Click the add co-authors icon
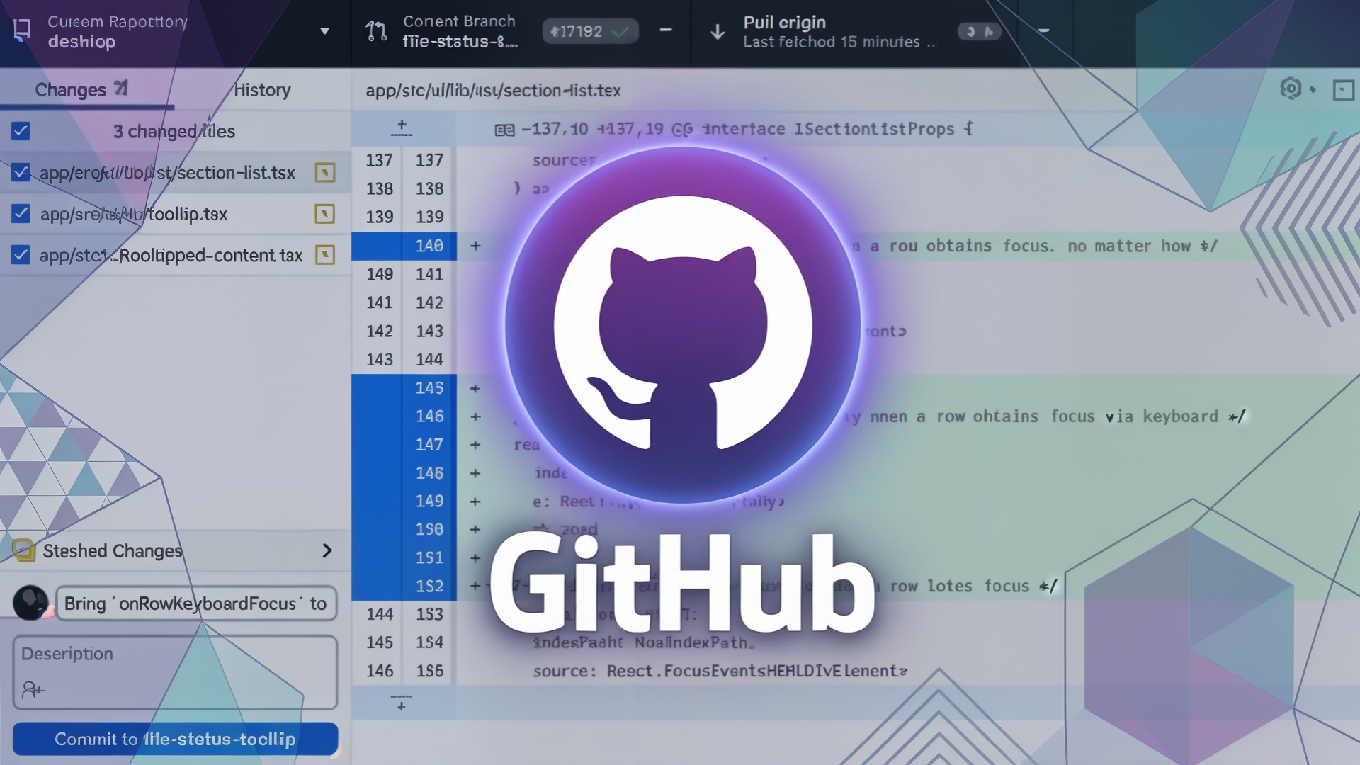 (x=33, y=689)
